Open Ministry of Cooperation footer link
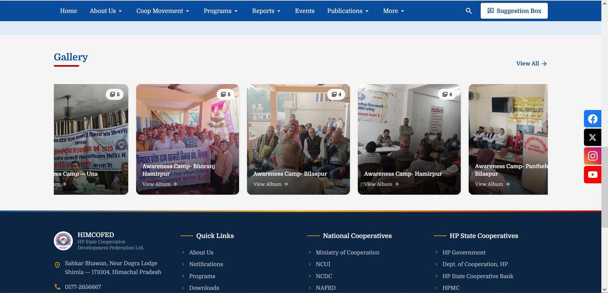This screenshot has width=608, height=293. point(347,252)
